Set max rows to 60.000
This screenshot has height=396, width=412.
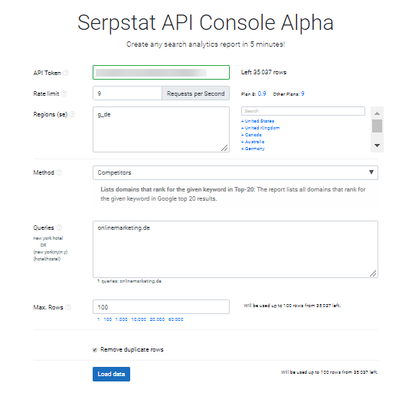point(176,319)
